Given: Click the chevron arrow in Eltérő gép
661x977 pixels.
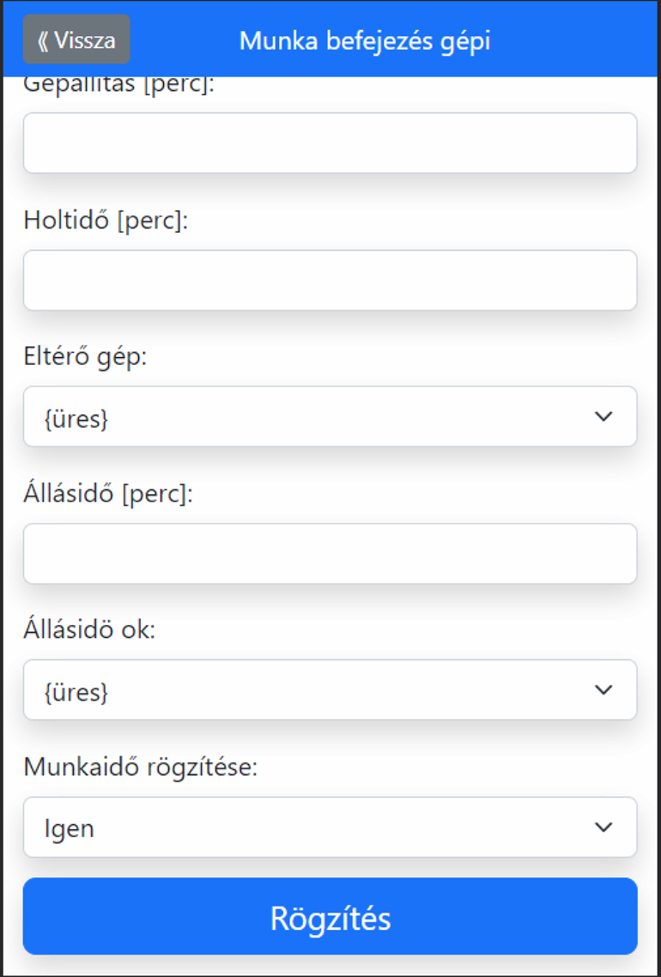Looking at the screenshot, I should tap(603, 416).
